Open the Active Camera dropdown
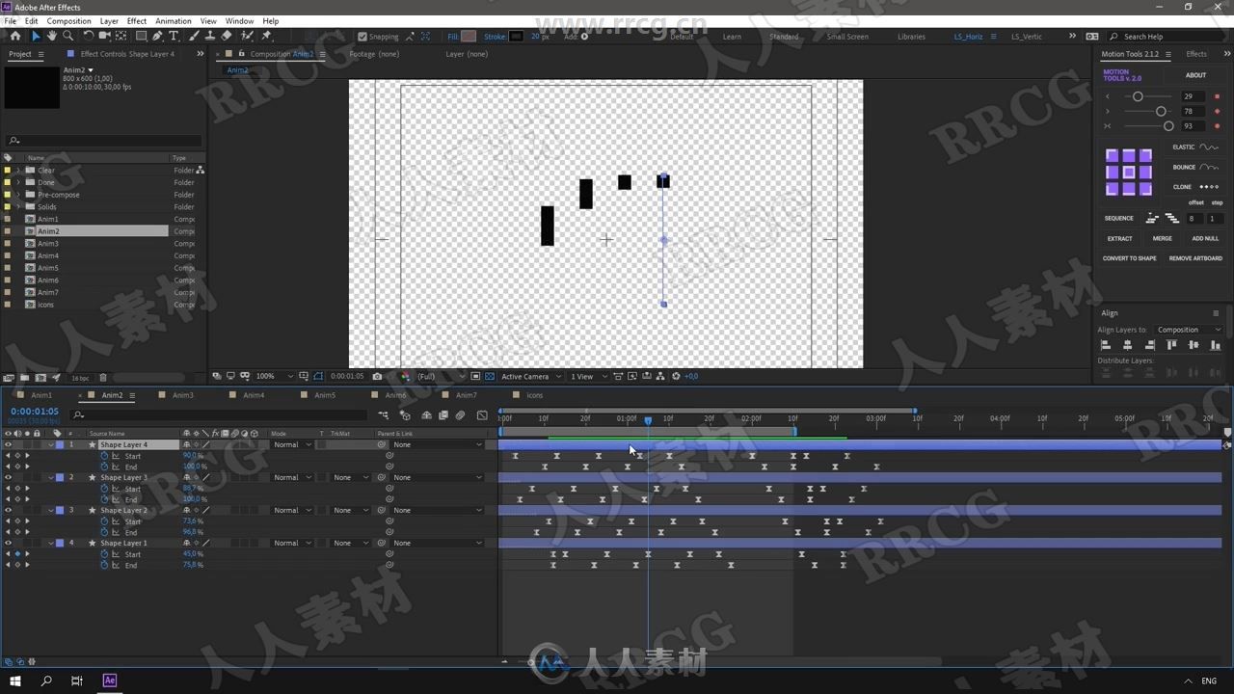 (x=529, y=376)
